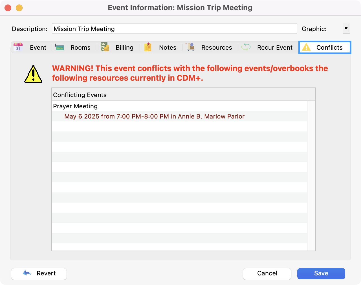Click the Rooms sign icon
This screenshot has height=285, width=361.
60,47
